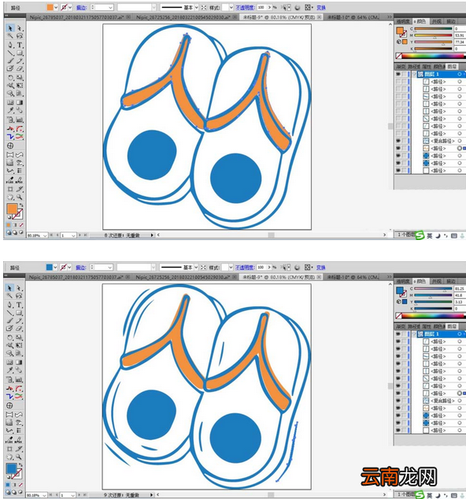Viewport: 466px width, 499px height.
Task: Select the Gradient tool in the upper screenshot
Action: pyautogui.click(x=20, y=102)
